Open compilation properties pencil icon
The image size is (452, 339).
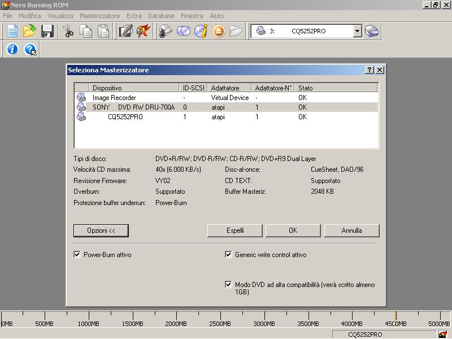click(x=125, y=31)
